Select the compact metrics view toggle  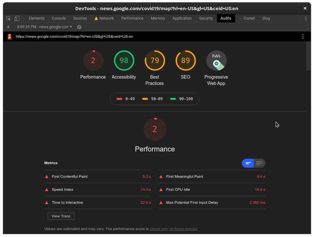click(x=248, y=163)
